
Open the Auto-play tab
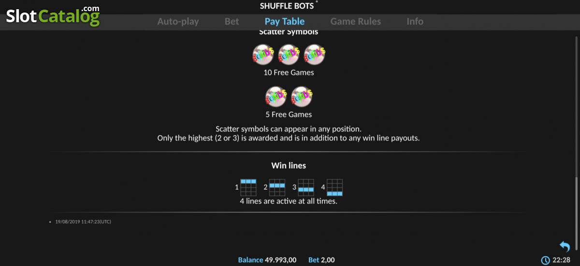178,21
